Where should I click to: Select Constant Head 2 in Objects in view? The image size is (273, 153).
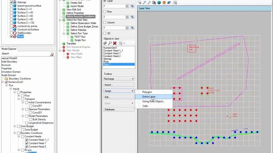point(112,56)
